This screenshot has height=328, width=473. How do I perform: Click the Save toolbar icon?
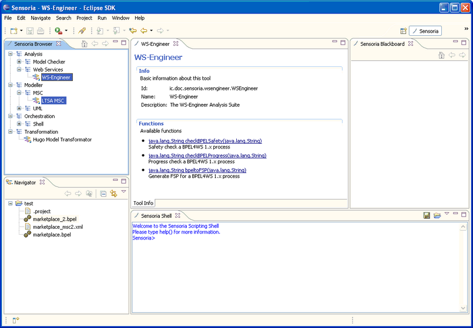(x=30, y=31)
